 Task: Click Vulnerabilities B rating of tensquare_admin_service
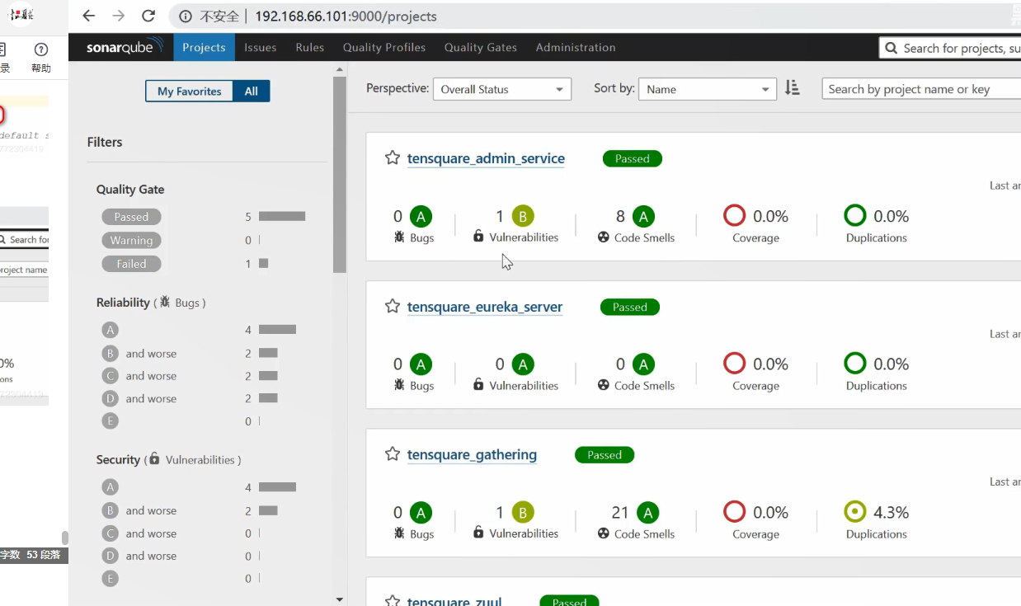[523, 217]
